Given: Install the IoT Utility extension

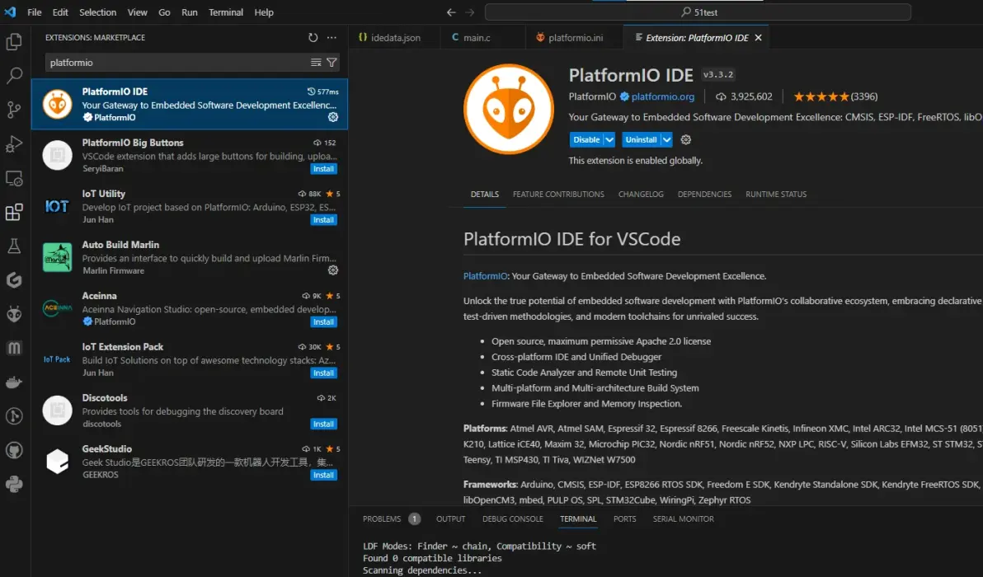Looking at the screenshot, I should 323,219.
